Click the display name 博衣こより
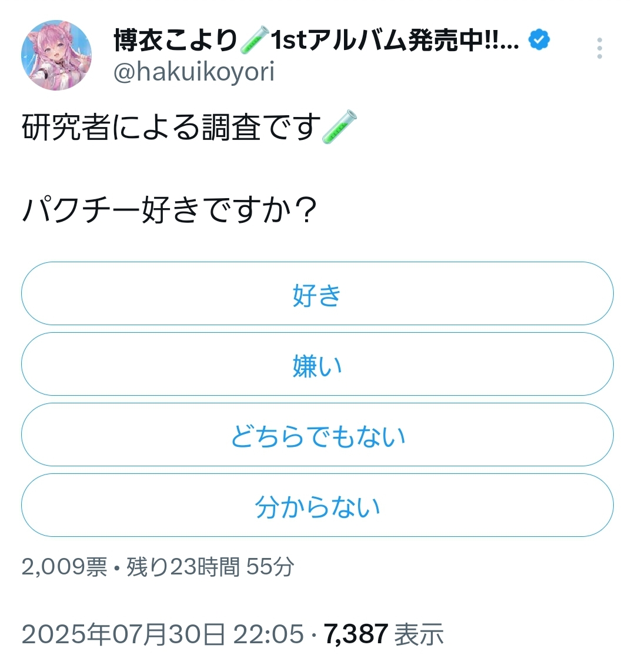Image resolution: width=635 pixels, height=665 pixels. (x=175, y=41)
